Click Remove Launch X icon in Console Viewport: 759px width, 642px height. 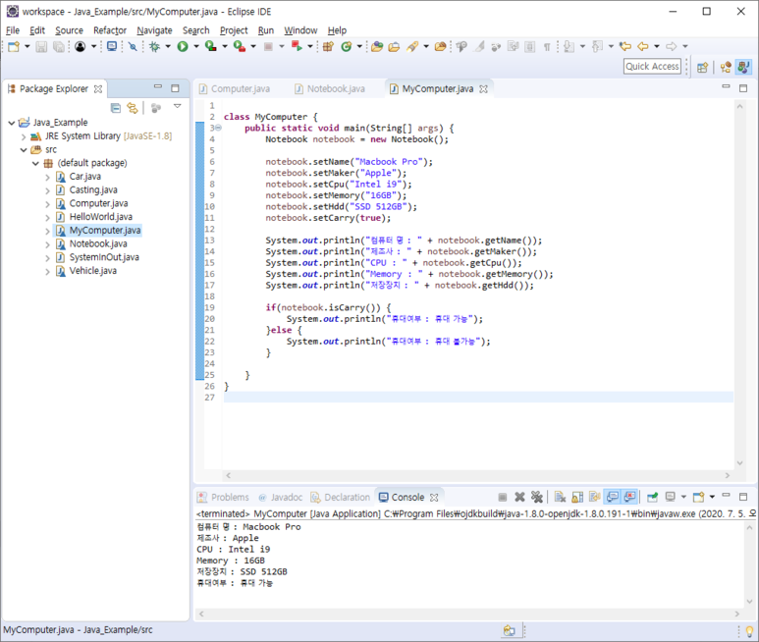click(x=519, y=497)
